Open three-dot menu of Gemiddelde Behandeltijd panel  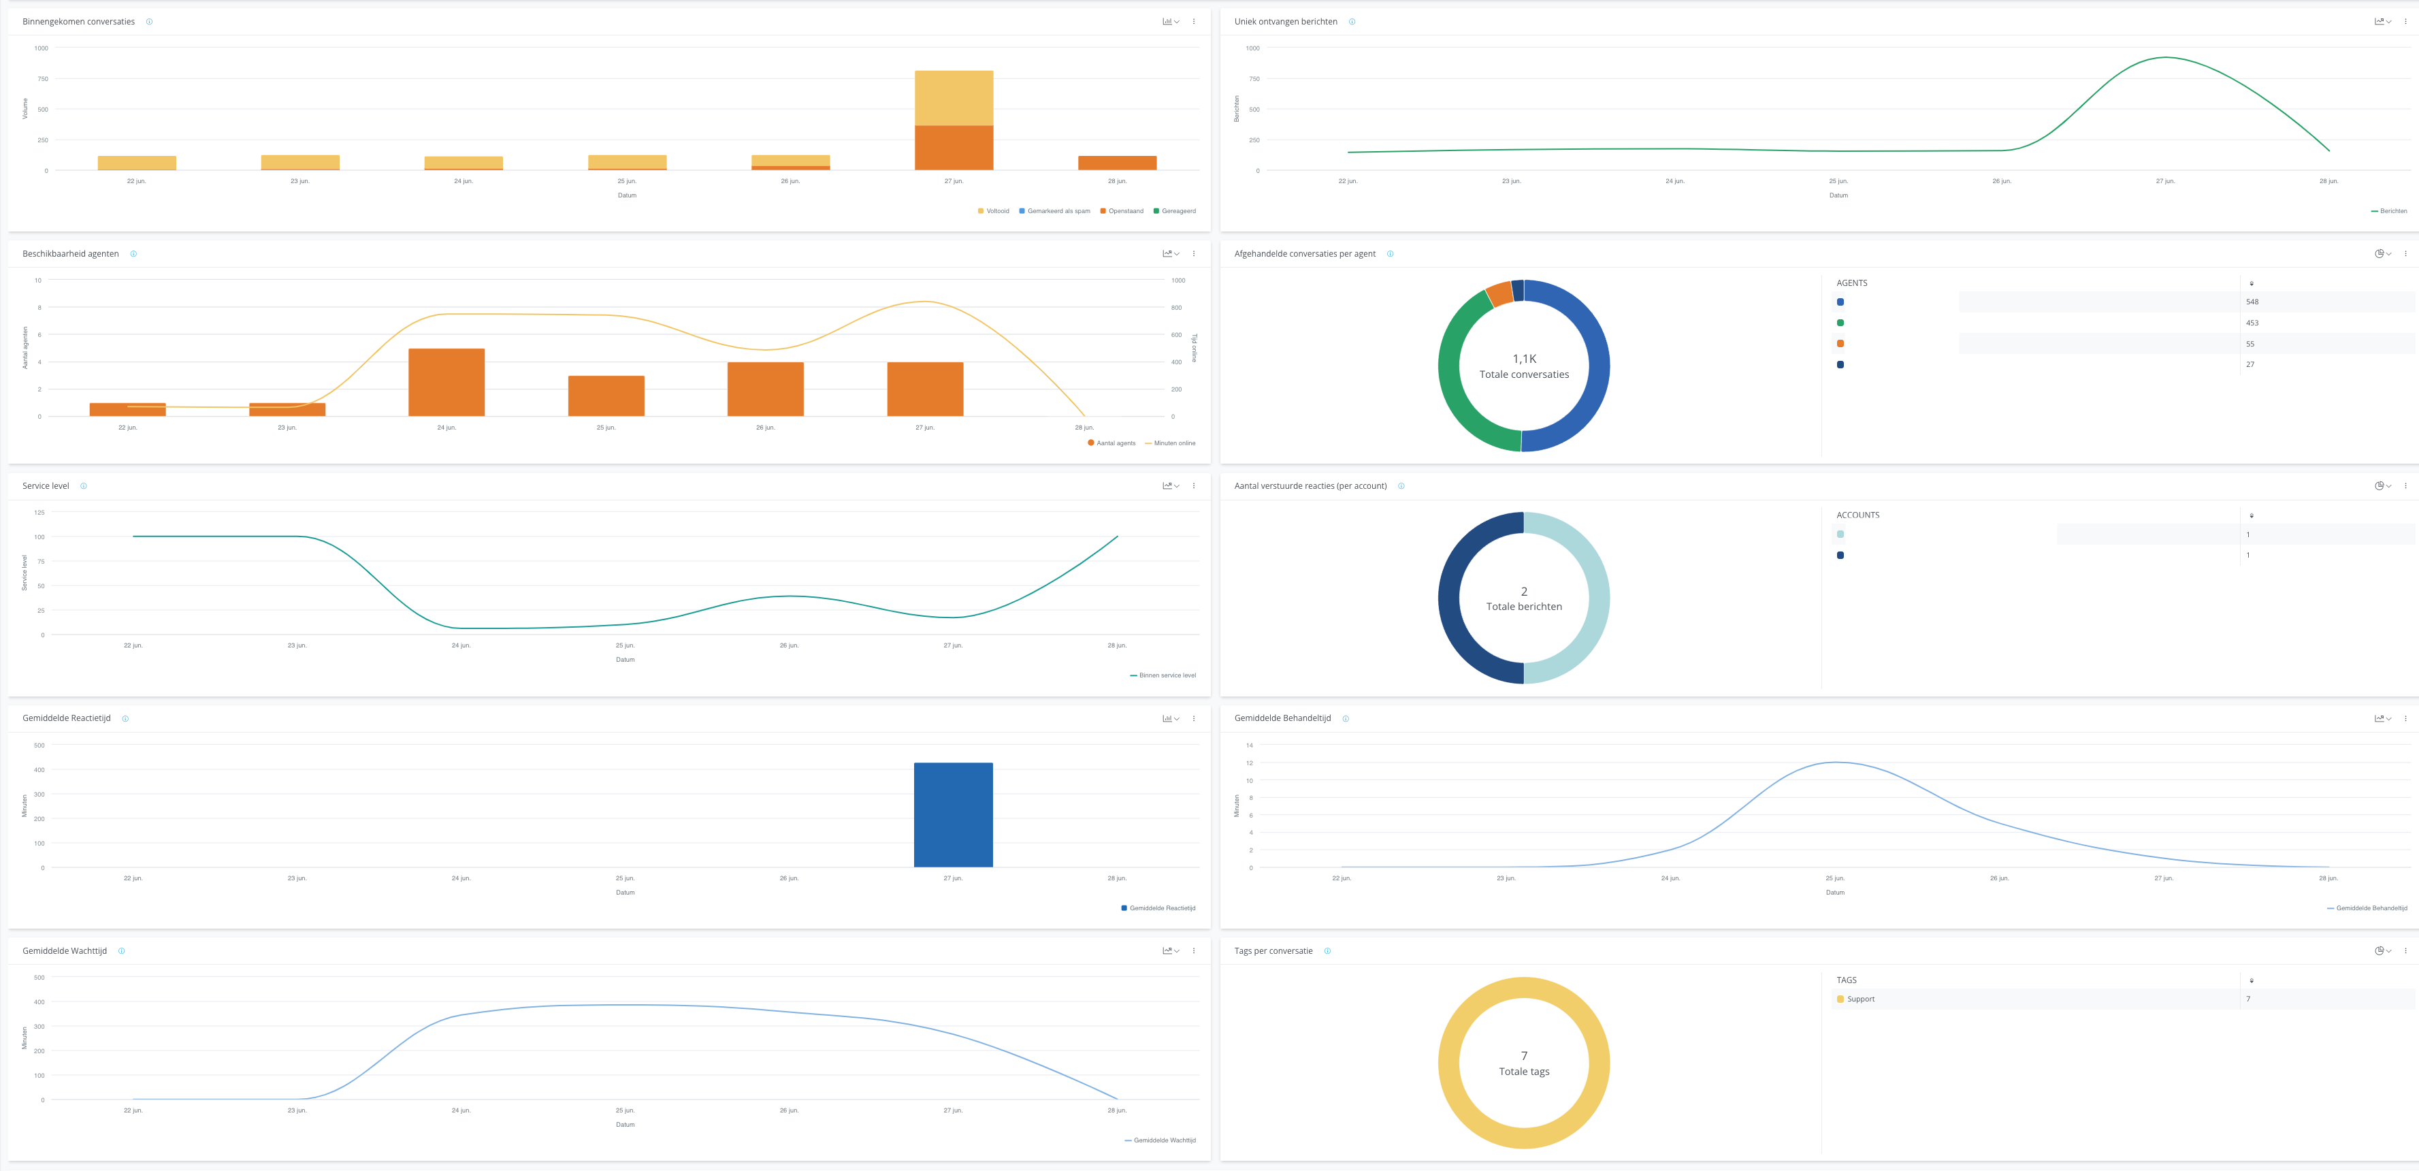pyautogui.click(x=2405, y=718)
